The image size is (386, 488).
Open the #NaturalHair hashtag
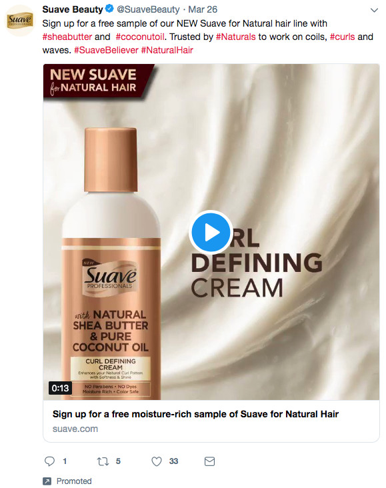167,50
